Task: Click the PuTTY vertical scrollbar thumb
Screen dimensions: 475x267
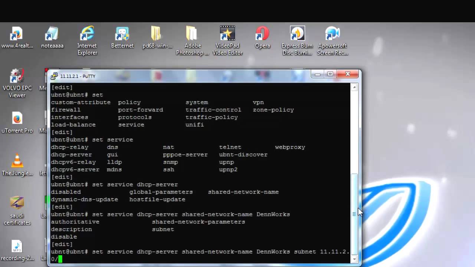Action: pyautogui.click(x=354, y=214)
